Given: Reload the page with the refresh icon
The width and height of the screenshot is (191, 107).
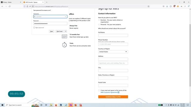Looking at the screenshot, I should pyautogui.click(x=10, y=7).
